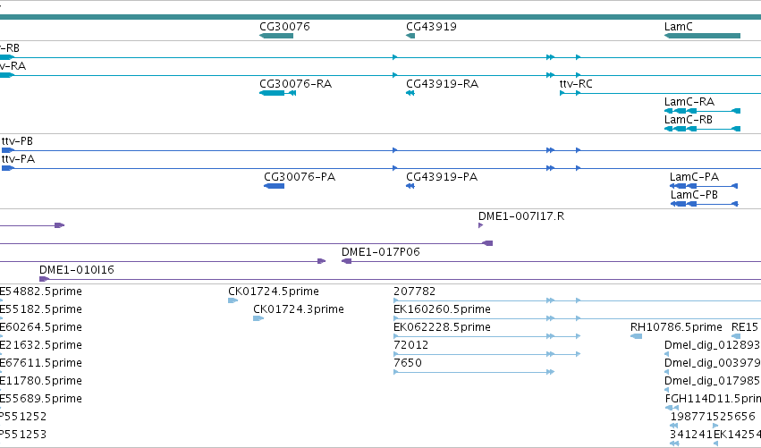This screenshot has width=761, height=448.
Task: Click the E67611.5prime EST label
Action: [x=41, y=364]
